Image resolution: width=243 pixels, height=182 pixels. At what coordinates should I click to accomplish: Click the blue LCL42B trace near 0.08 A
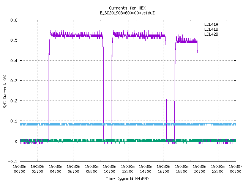click(x=128, y=124)
